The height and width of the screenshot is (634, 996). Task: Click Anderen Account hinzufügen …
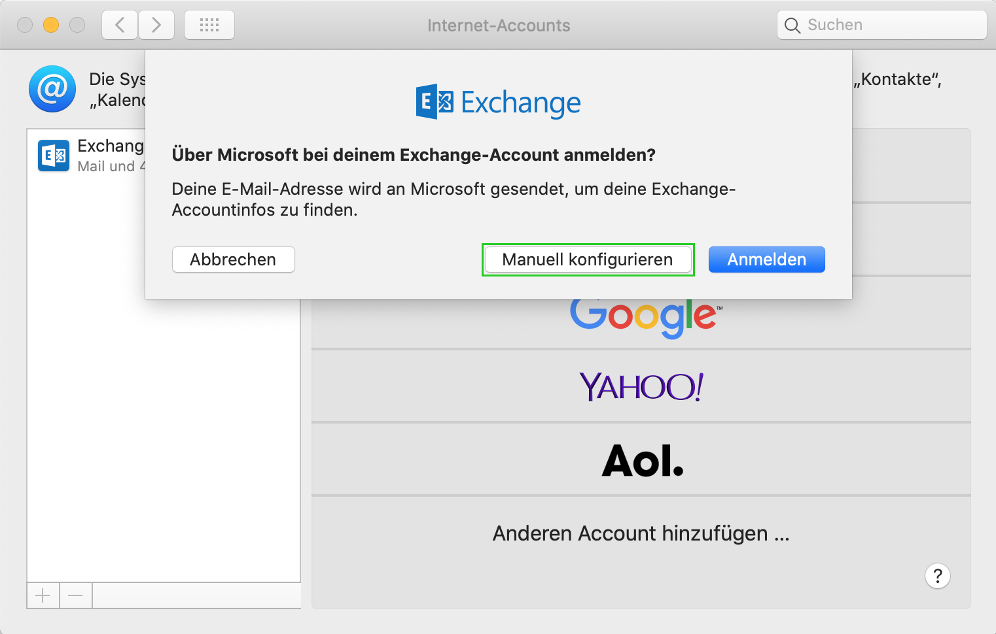pyautogui.click(x=641, y=533)
